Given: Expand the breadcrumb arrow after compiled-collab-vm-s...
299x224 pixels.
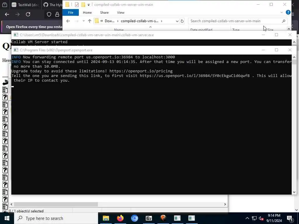Looking at the screenshot, I should (x=161, y=21).
